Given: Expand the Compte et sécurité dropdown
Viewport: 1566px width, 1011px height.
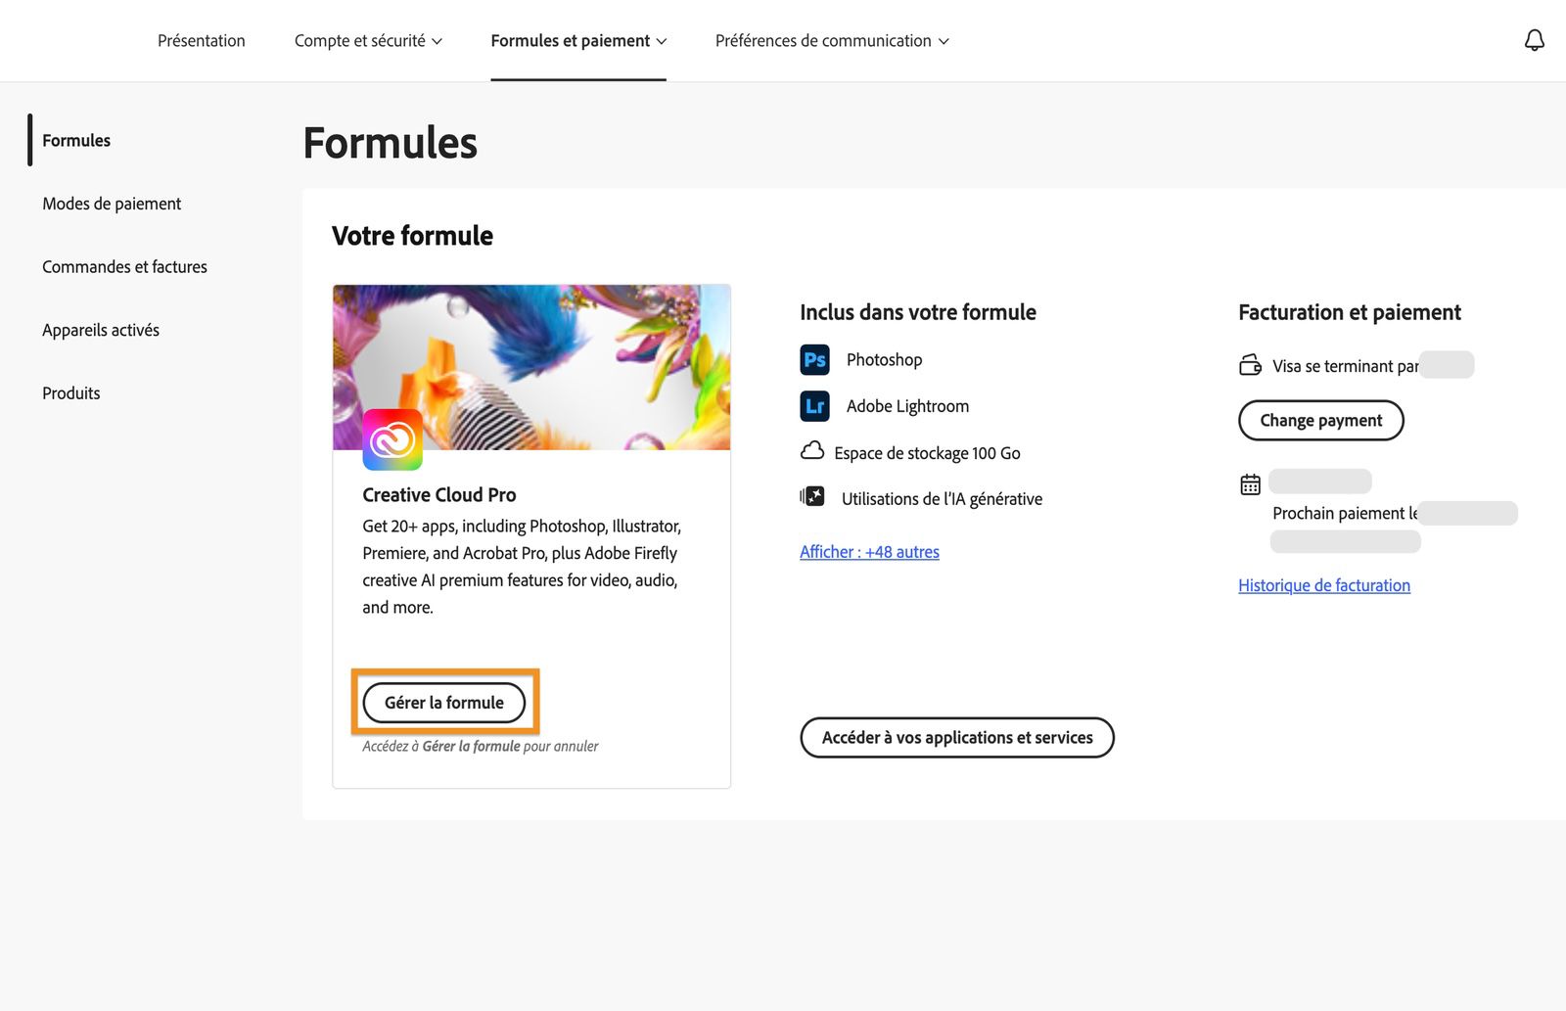Looking at the screenshot, I should pyautogui.click(x=368, y=41).
